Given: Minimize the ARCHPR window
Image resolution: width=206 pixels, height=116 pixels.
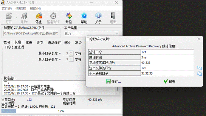Looking at the screenshot, I should pos(92,2).
